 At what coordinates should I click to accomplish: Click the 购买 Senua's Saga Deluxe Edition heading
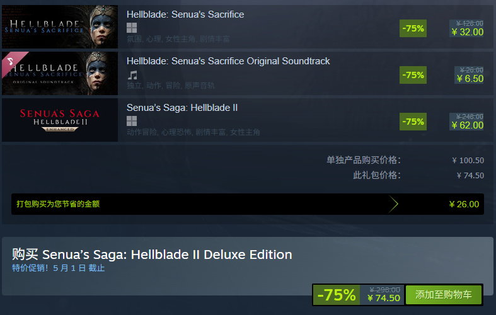(152, 255)
